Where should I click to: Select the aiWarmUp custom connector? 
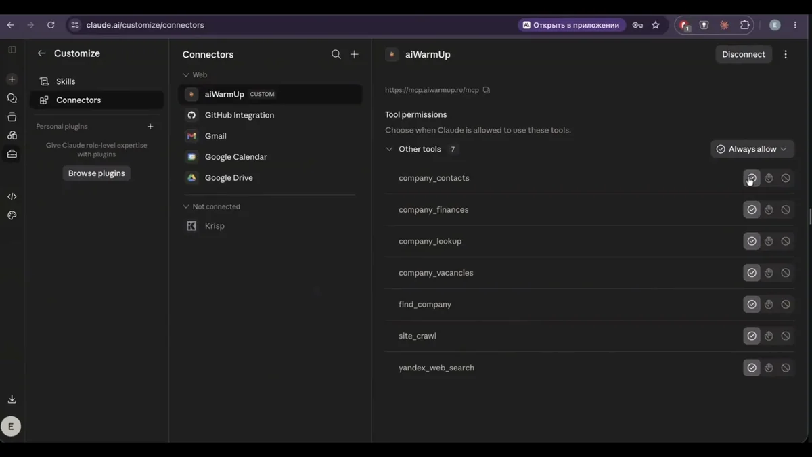pyautogui.click(x=270, y=94)
